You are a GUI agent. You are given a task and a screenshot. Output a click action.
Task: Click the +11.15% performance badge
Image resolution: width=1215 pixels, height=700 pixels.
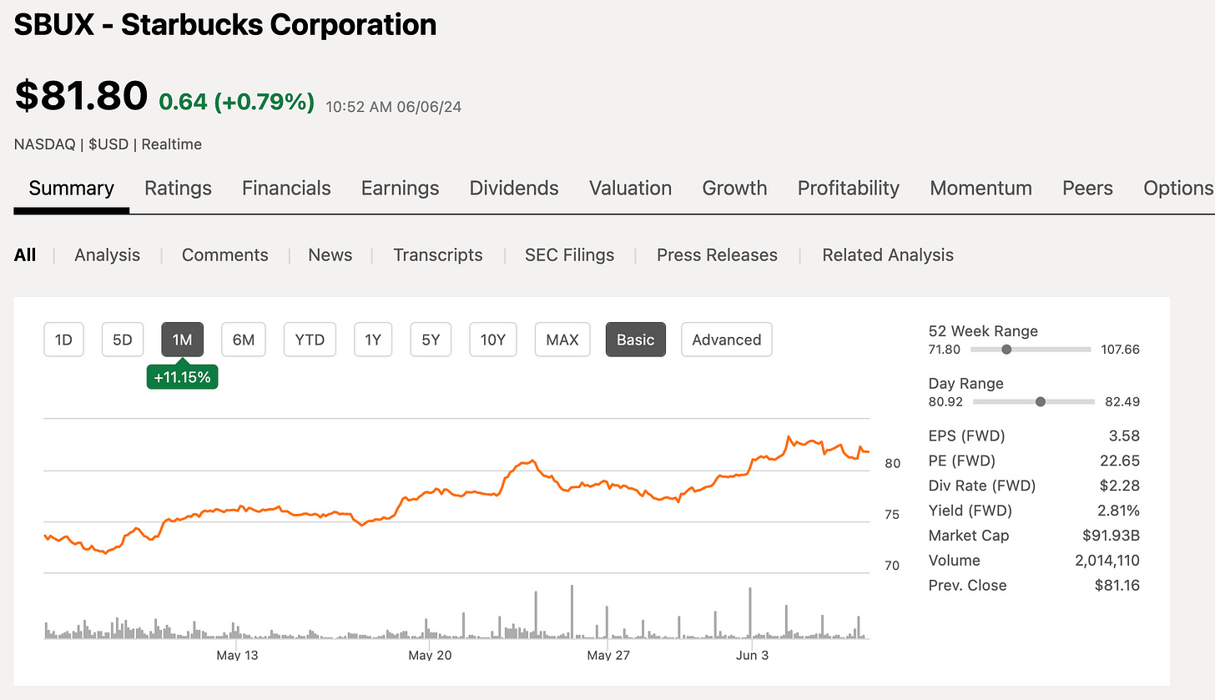click(x=182, y=378)
